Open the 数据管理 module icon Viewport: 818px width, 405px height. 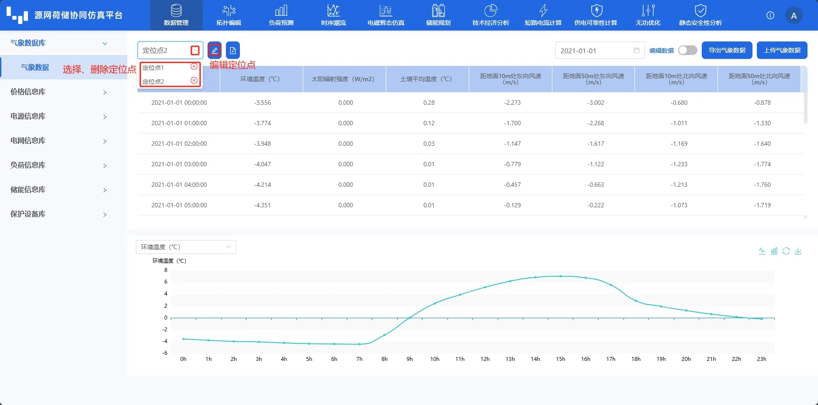pos(176,10)
